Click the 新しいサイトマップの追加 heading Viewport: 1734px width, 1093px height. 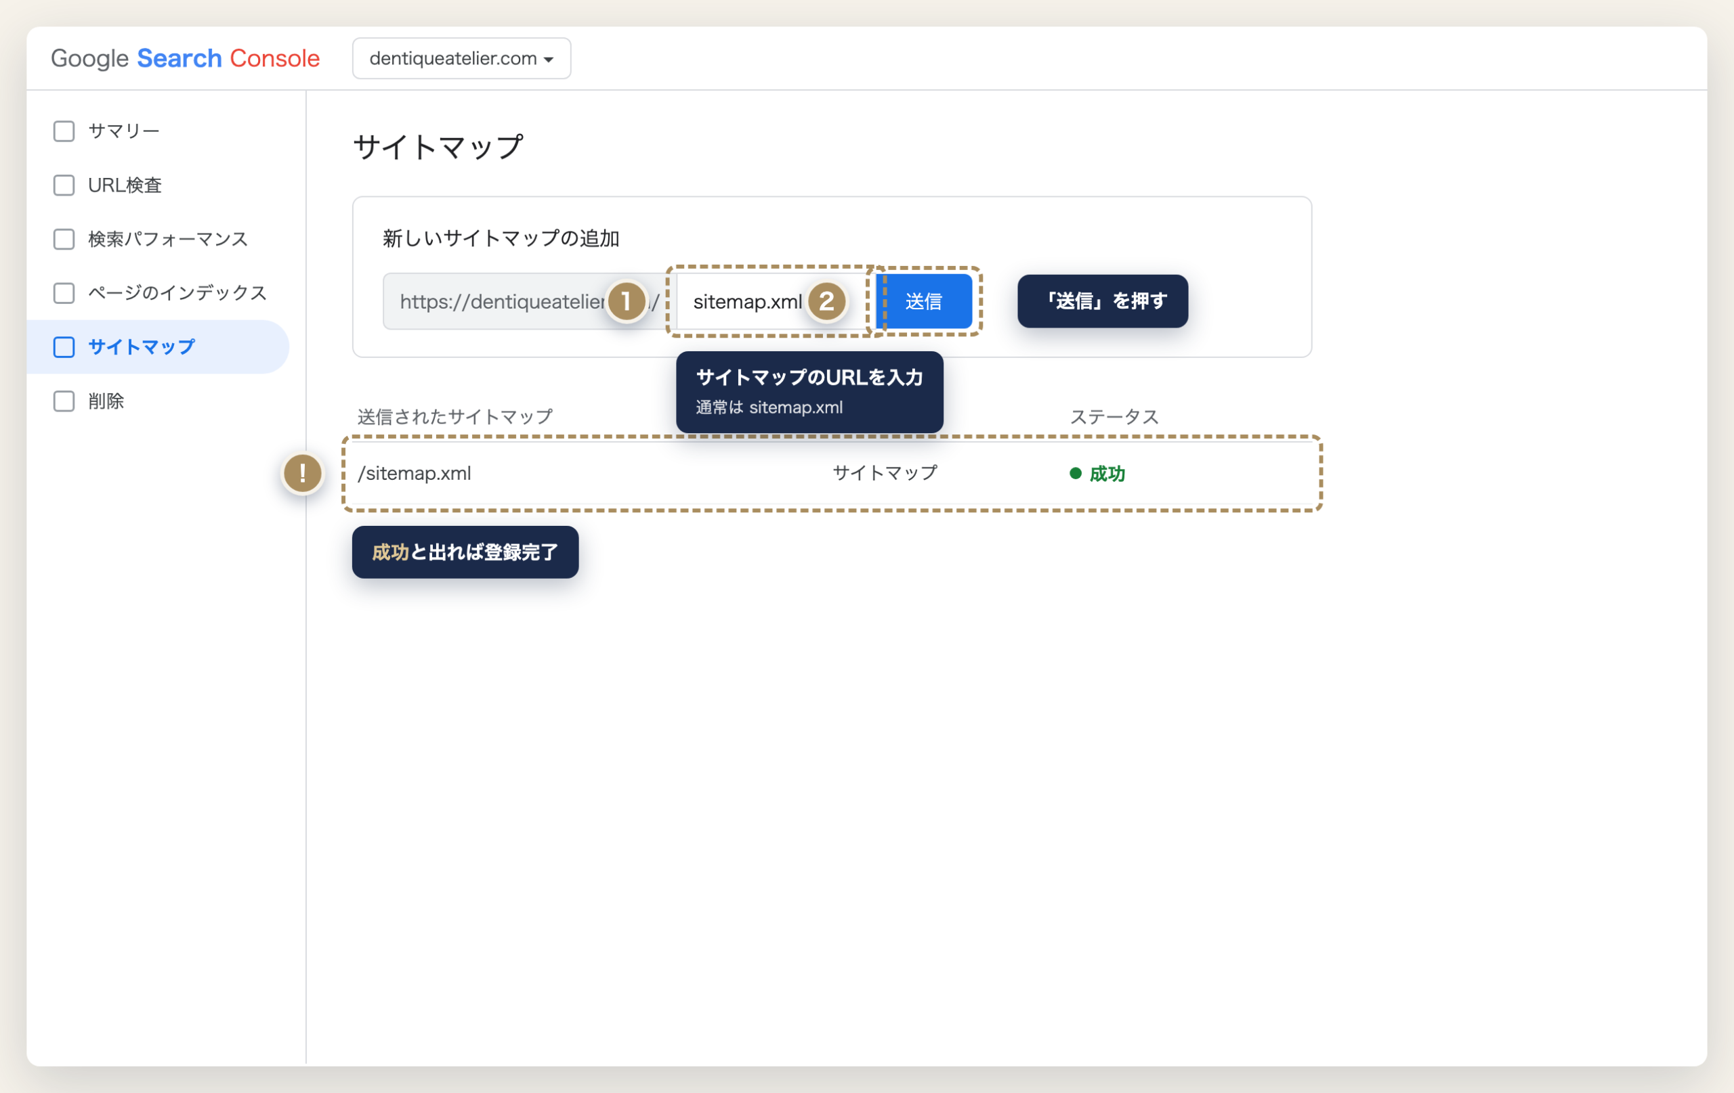501,238
